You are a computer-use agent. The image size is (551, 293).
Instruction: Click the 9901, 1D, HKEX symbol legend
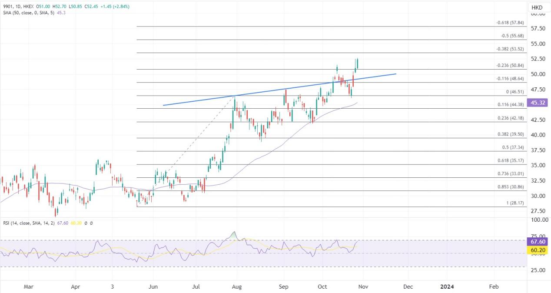pos(18,7)
